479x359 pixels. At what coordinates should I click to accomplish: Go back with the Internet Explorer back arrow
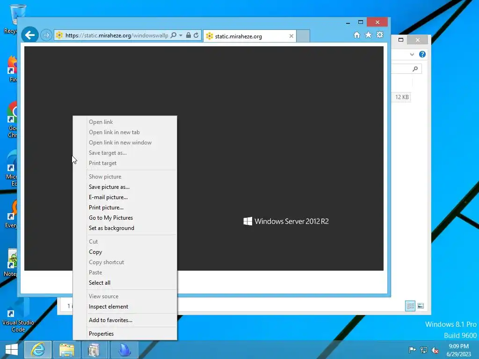[x=29, y=35]
